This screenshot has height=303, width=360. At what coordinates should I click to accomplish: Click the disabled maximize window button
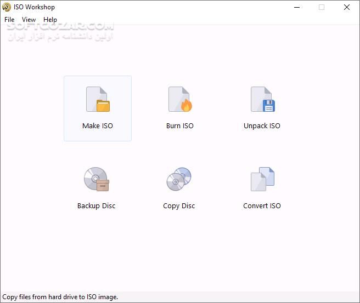[322, 7]
